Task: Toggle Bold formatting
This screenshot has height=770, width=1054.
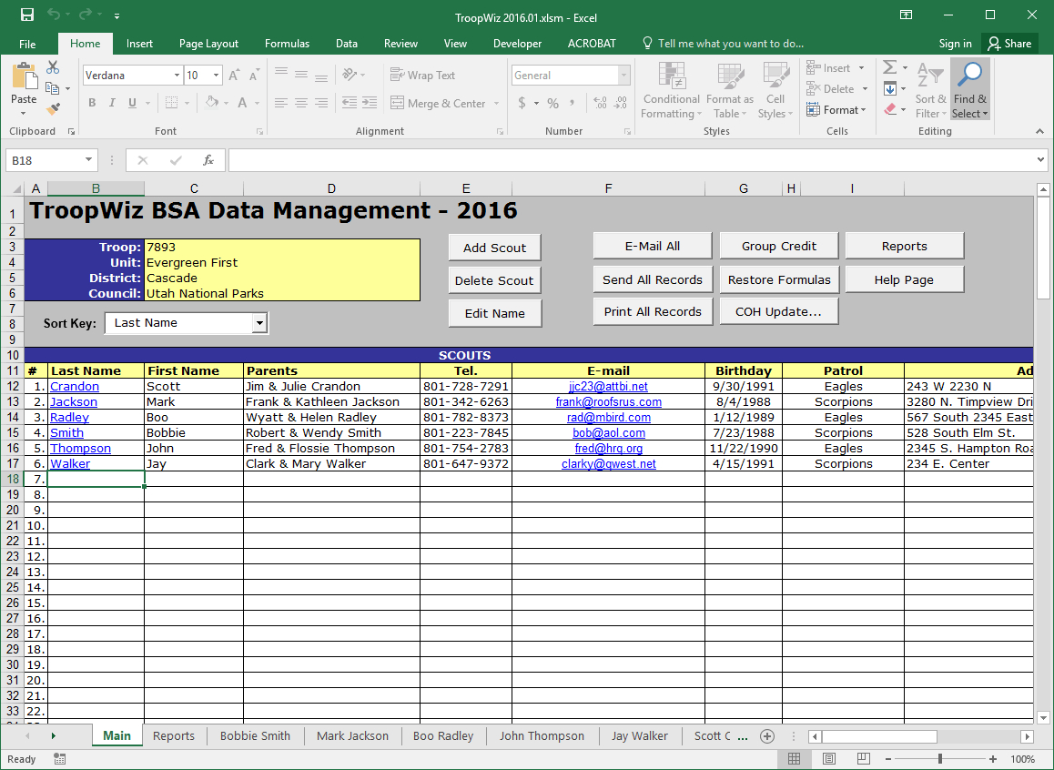Action: click(92, 103)
